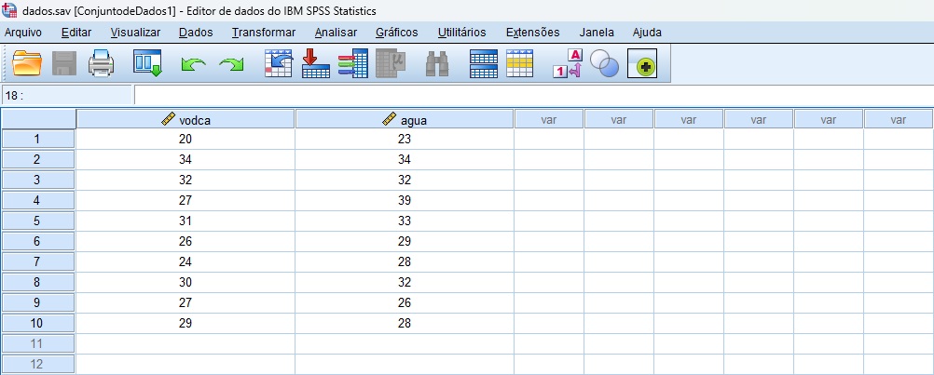
Task: Recall recently used dialogs icon
Action: [x=147, y=63]
